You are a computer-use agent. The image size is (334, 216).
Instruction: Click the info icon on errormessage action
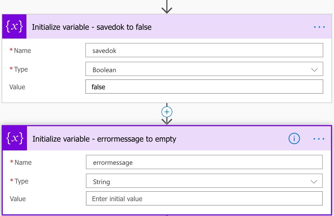[x=294, y=139]
